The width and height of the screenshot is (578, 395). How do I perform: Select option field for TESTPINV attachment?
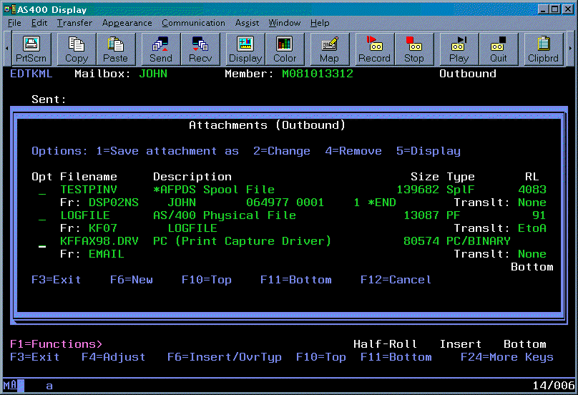pos(42,190)
